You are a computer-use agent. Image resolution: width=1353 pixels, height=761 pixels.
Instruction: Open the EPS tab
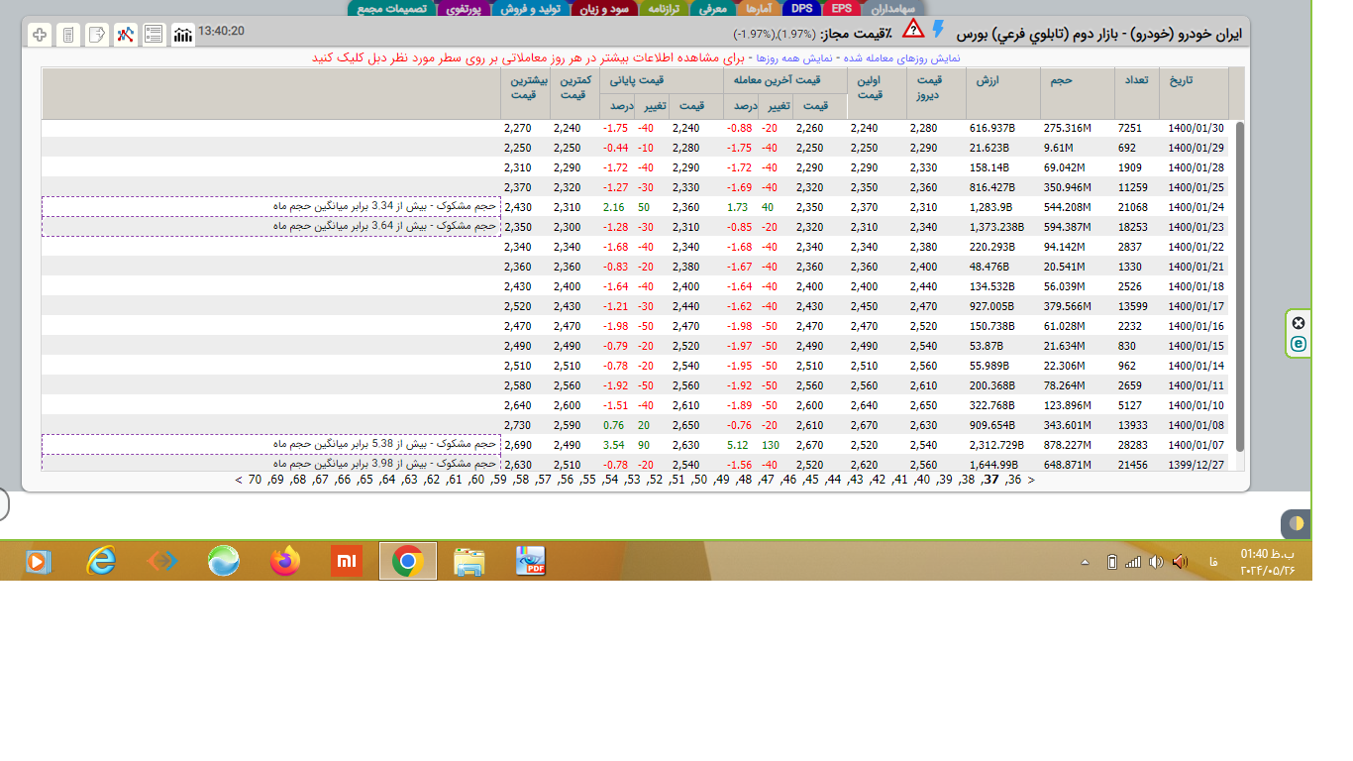(842, 8)
